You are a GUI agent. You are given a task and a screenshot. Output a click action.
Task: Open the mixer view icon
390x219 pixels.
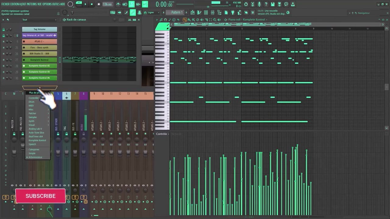(x=213, y=12)
